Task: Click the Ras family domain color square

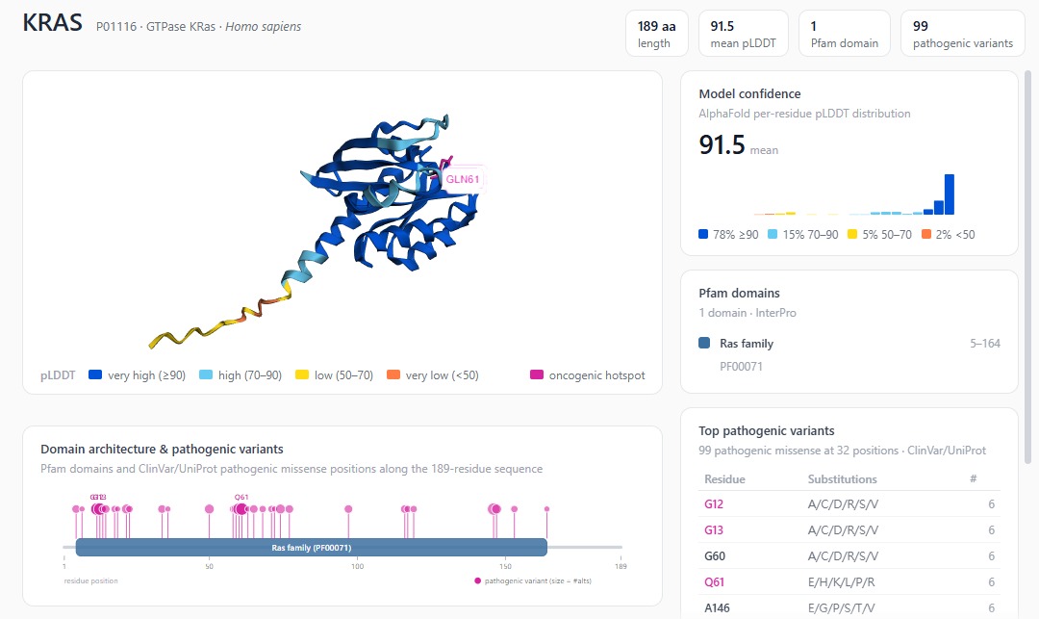Action: [x=704, y=343]
